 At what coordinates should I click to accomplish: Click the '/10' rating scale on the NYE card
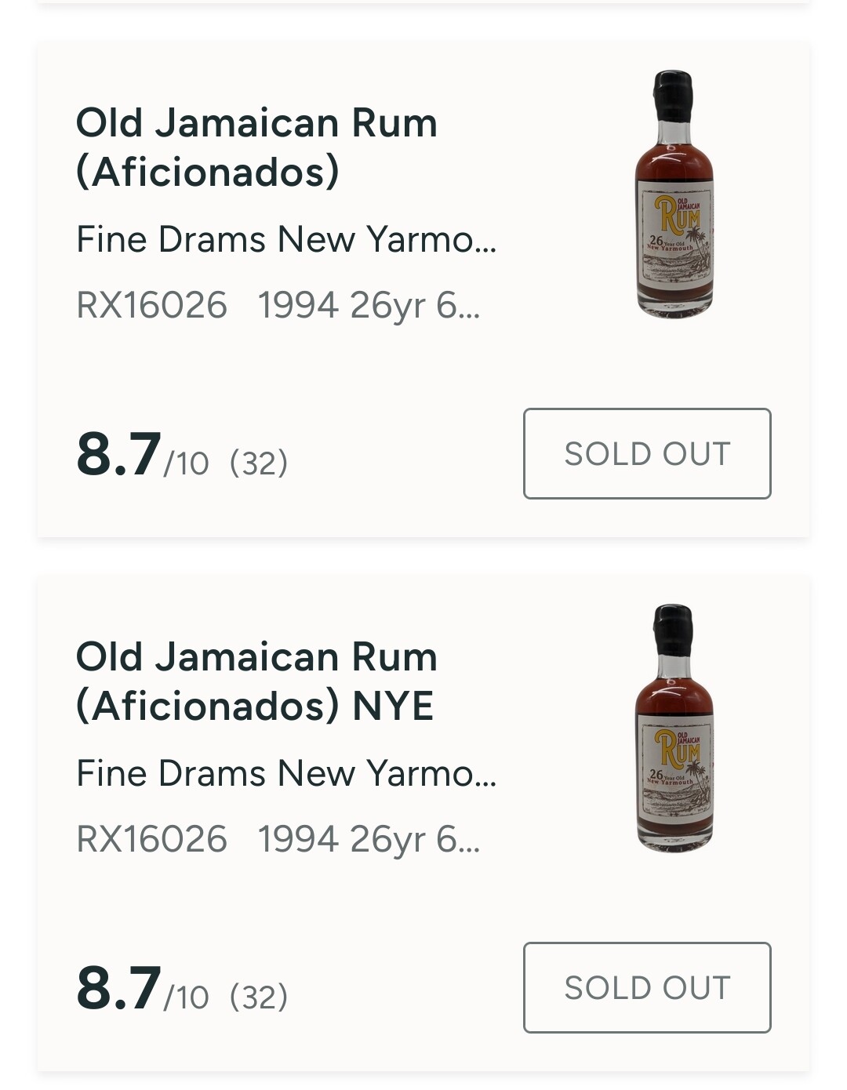[187, 998]
